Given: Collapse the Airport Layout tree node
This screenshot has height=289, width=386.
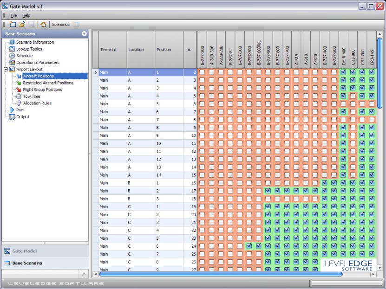Looking at the screenshot, I should (5, 69).
